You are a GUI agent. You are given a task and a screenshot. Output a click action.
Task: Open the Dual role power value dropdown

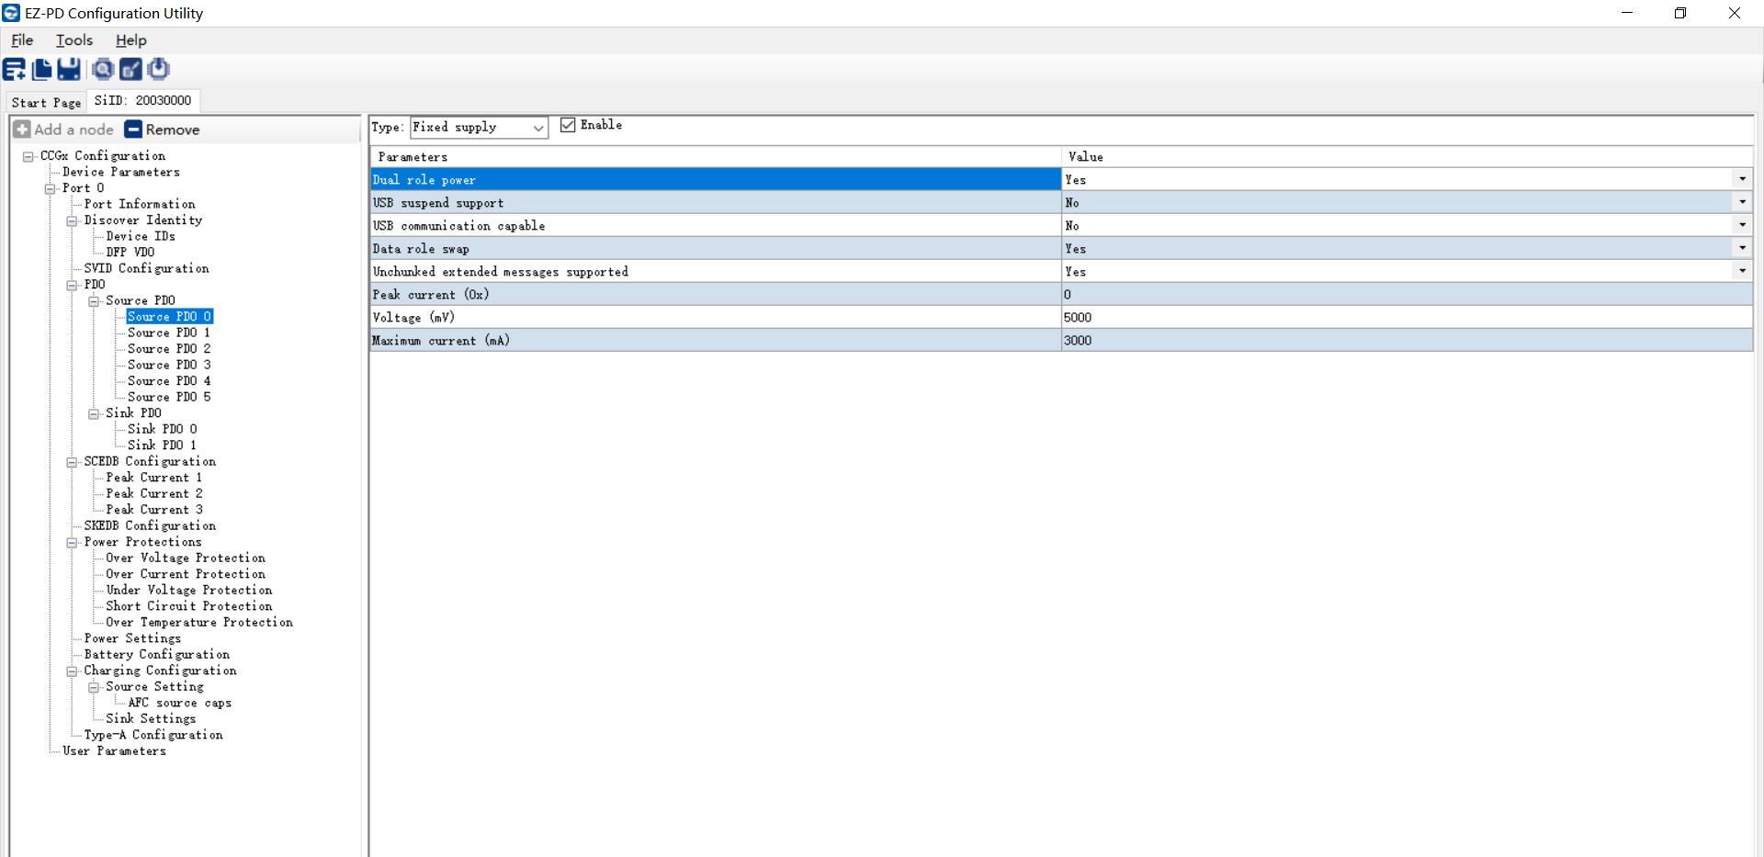tap(1742, 179)
